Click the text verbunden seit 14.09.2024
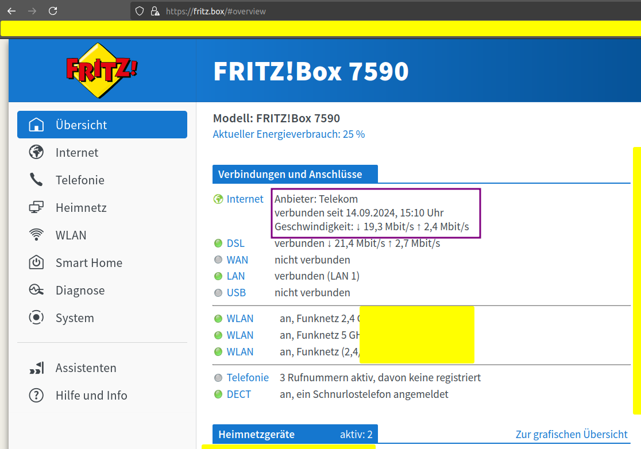 (359, 213)
